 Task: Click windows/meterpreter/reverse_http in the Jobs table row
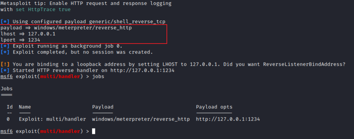click(141, 119)
